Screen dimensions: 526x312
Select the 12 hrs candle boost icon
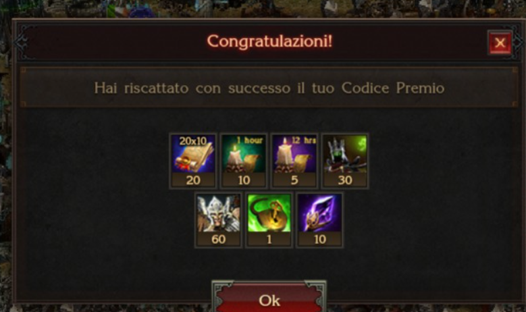pyautogui.click(x=294, y=154)
